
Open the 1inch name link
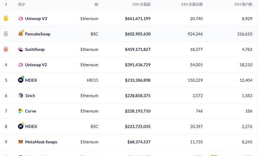[30, 96]
